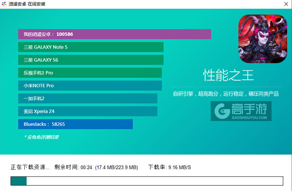This screenshot has width=292, height=191.
Task: Click the colorful app logo in title bar
Action: click(x=4, y=4)
